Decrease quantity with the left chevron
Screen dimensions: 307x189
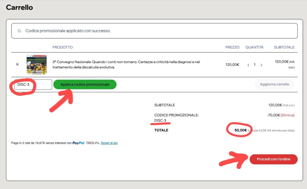(x=248, y=65)
